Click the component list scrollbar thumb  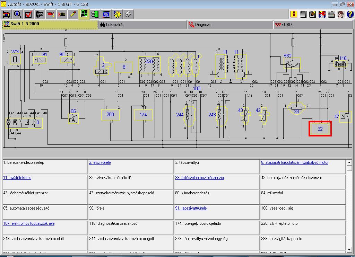349,168
